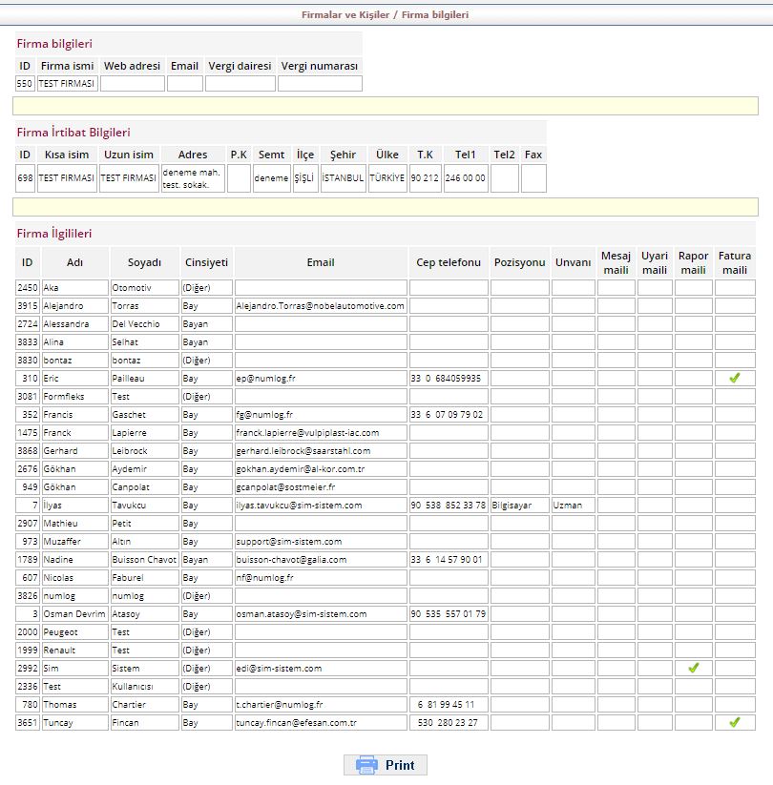Click the Cinsiyeti cell for Nadine Buisson Chavot

tap(206, 560)
